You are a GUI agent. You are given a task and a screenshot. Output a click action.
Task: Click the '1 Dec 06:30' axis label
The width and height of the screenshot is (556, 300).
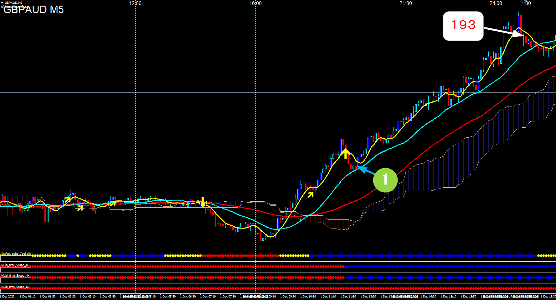[188, 297]
